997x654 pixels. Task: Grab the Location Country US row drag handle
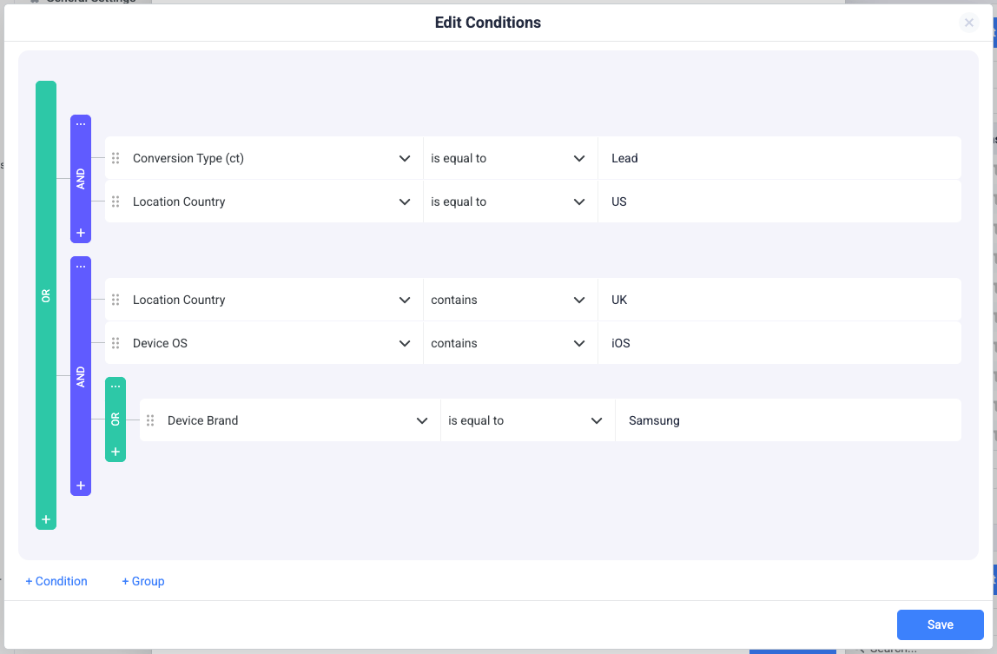(116, 201)
